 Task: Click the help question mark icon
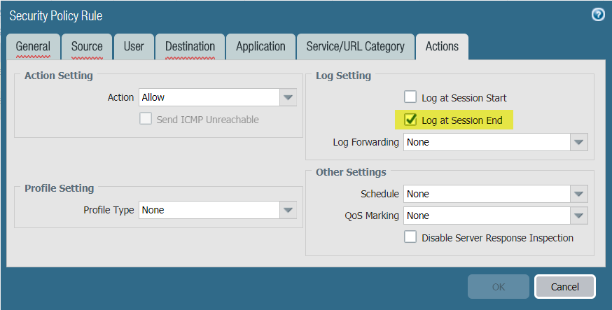(x=597, y=15)
